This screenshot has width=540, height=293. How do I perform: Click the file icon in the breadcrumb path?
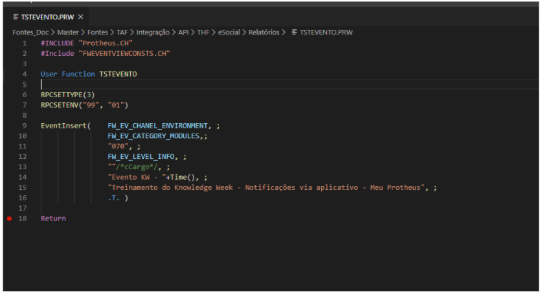(295, 32)
